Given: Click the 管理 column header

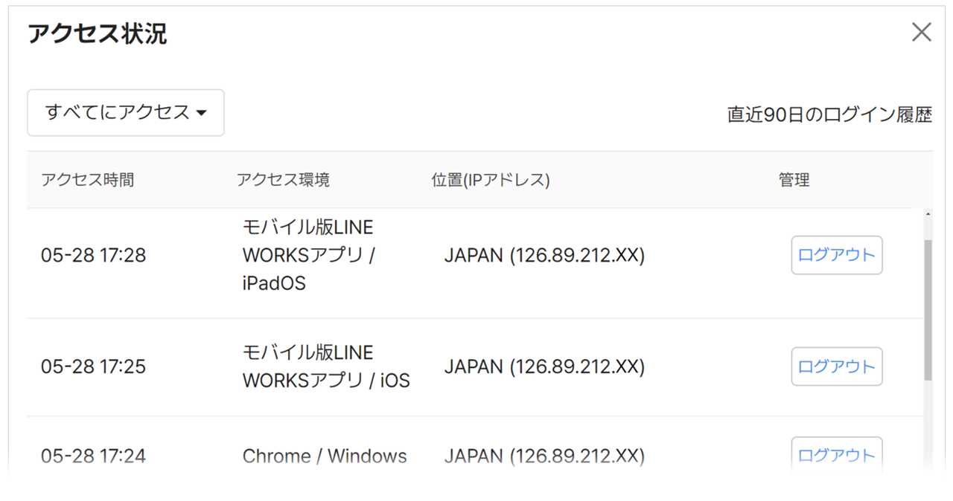Looking at the screenshot, I should (794, 180).
